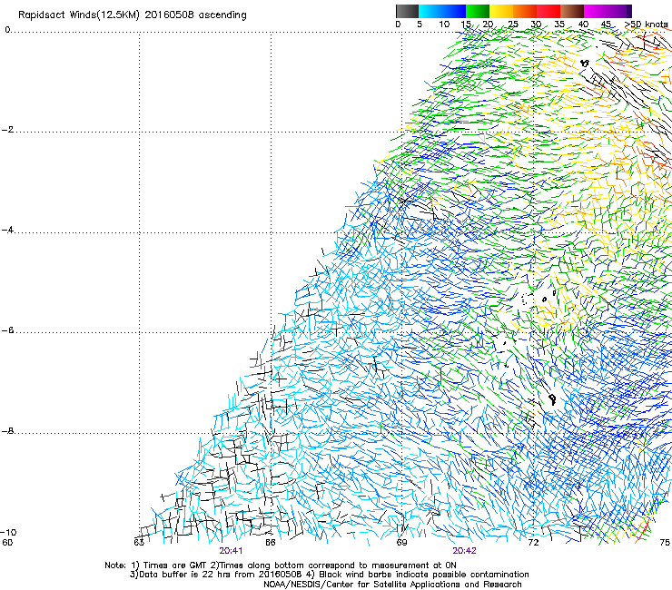Click the '-8' latitude axis label
This screenshot has width=672, height=590.
pyautogui.click(x=7, y=430)
